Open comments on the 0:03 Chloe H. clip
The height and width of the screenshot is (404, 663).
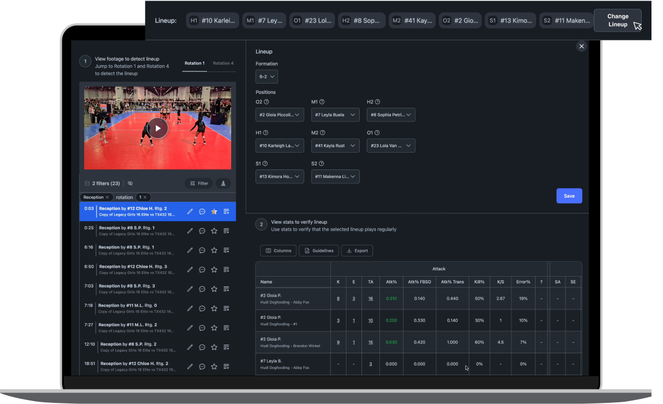[x=202, y=212]
